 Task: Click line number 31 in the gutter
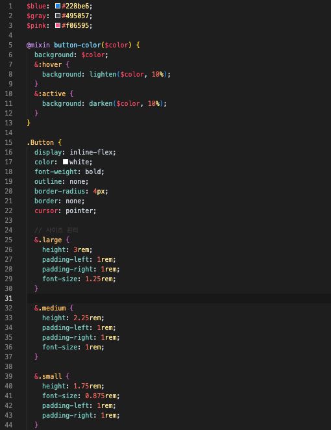point(8,298)
